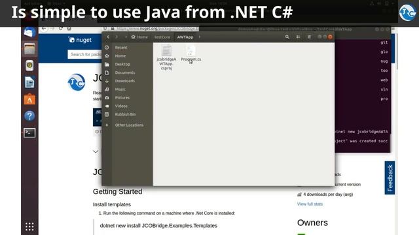Open Help from the dock
The image size is (419, 235).
[x=29, y=116]
